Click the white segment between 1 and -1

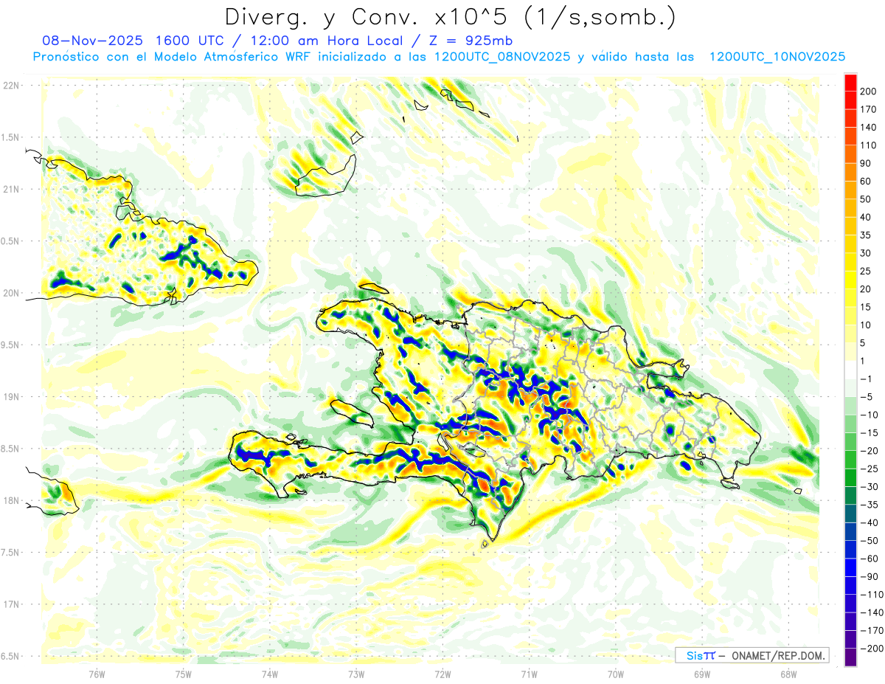coord(850,370)
